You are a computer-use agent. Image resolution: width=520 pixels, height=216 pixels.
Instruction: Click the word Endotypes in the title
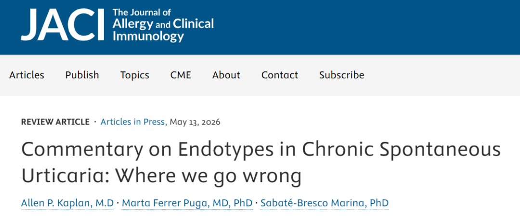click(226, 150)
